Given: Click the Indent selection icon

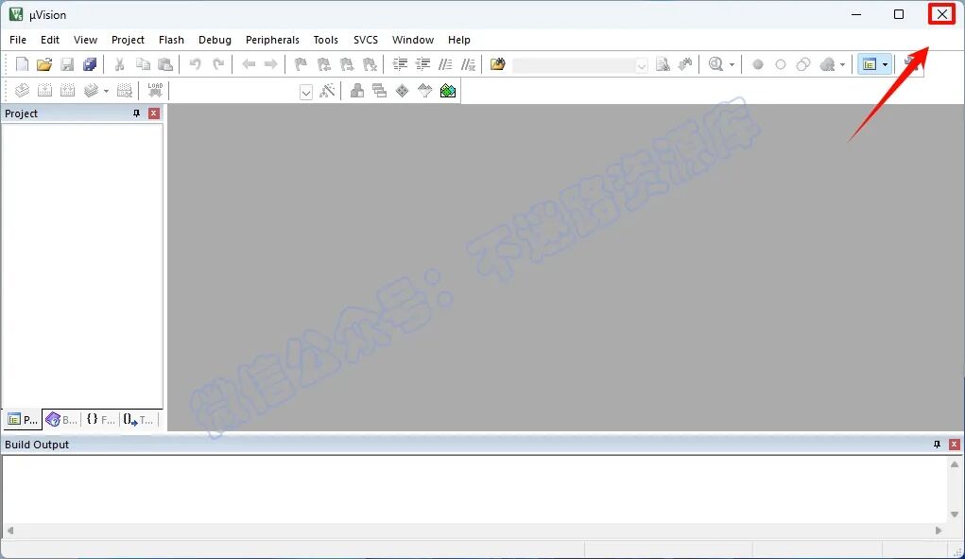Looking at the screenshot, I should 400,64.
